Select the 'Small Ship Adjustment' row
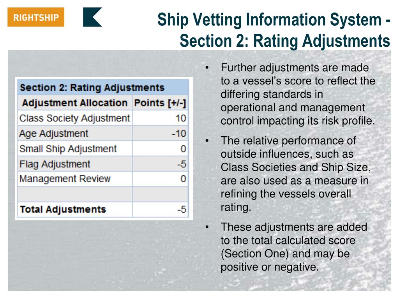 103,148
